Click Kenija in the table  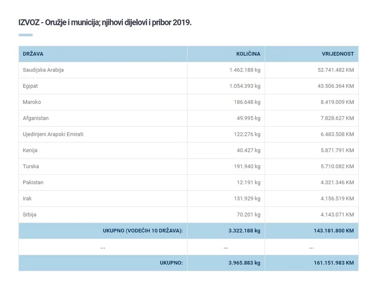tap(30, 151)
